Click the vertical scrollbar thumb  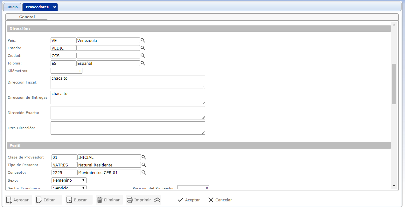[394, 84]
